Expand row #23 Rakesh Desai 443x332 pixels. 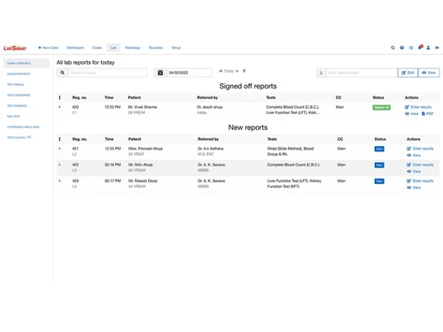tap(59, 181)
